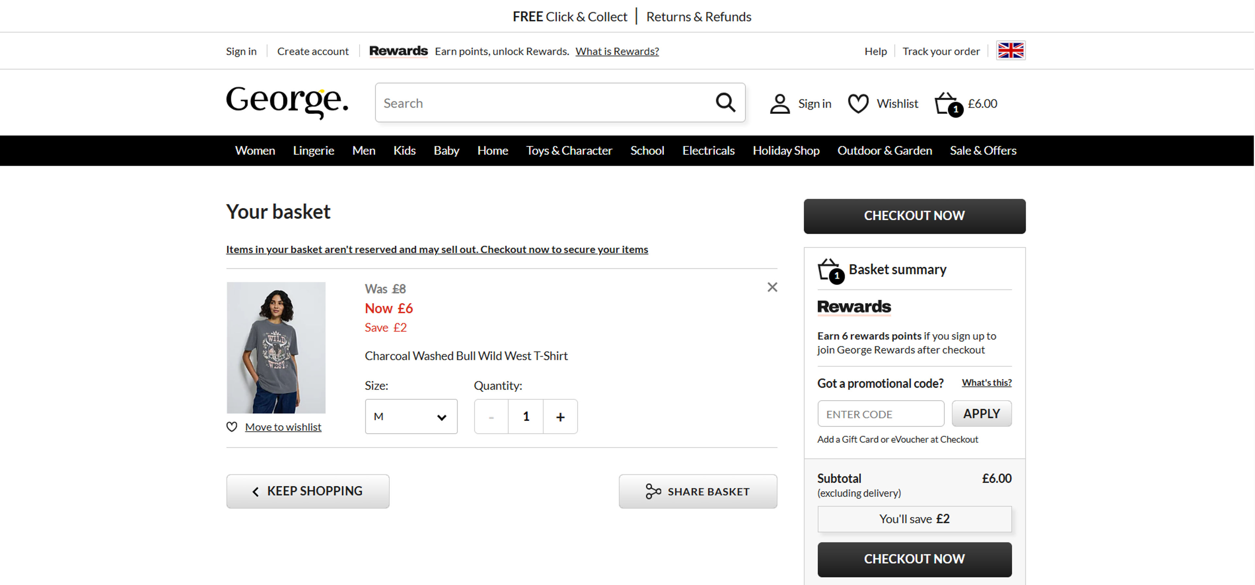Click the quantity value field showing 1
Image resolution: width=1255 pixels, height=585 pixels.
[x=526, y=417]
